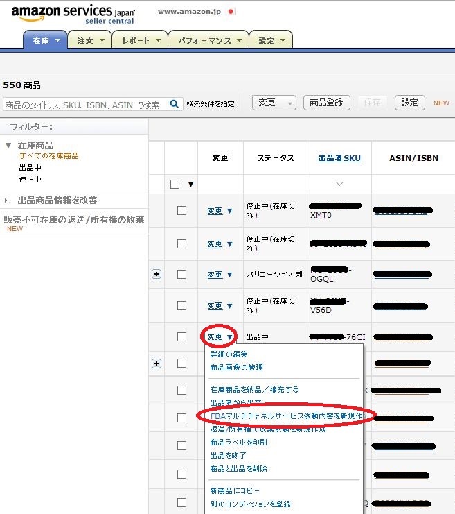Select FBAマルチチャネルサービス menu entry
The image size is (455, 514).
pyautogui.click(x=285, y=416)
